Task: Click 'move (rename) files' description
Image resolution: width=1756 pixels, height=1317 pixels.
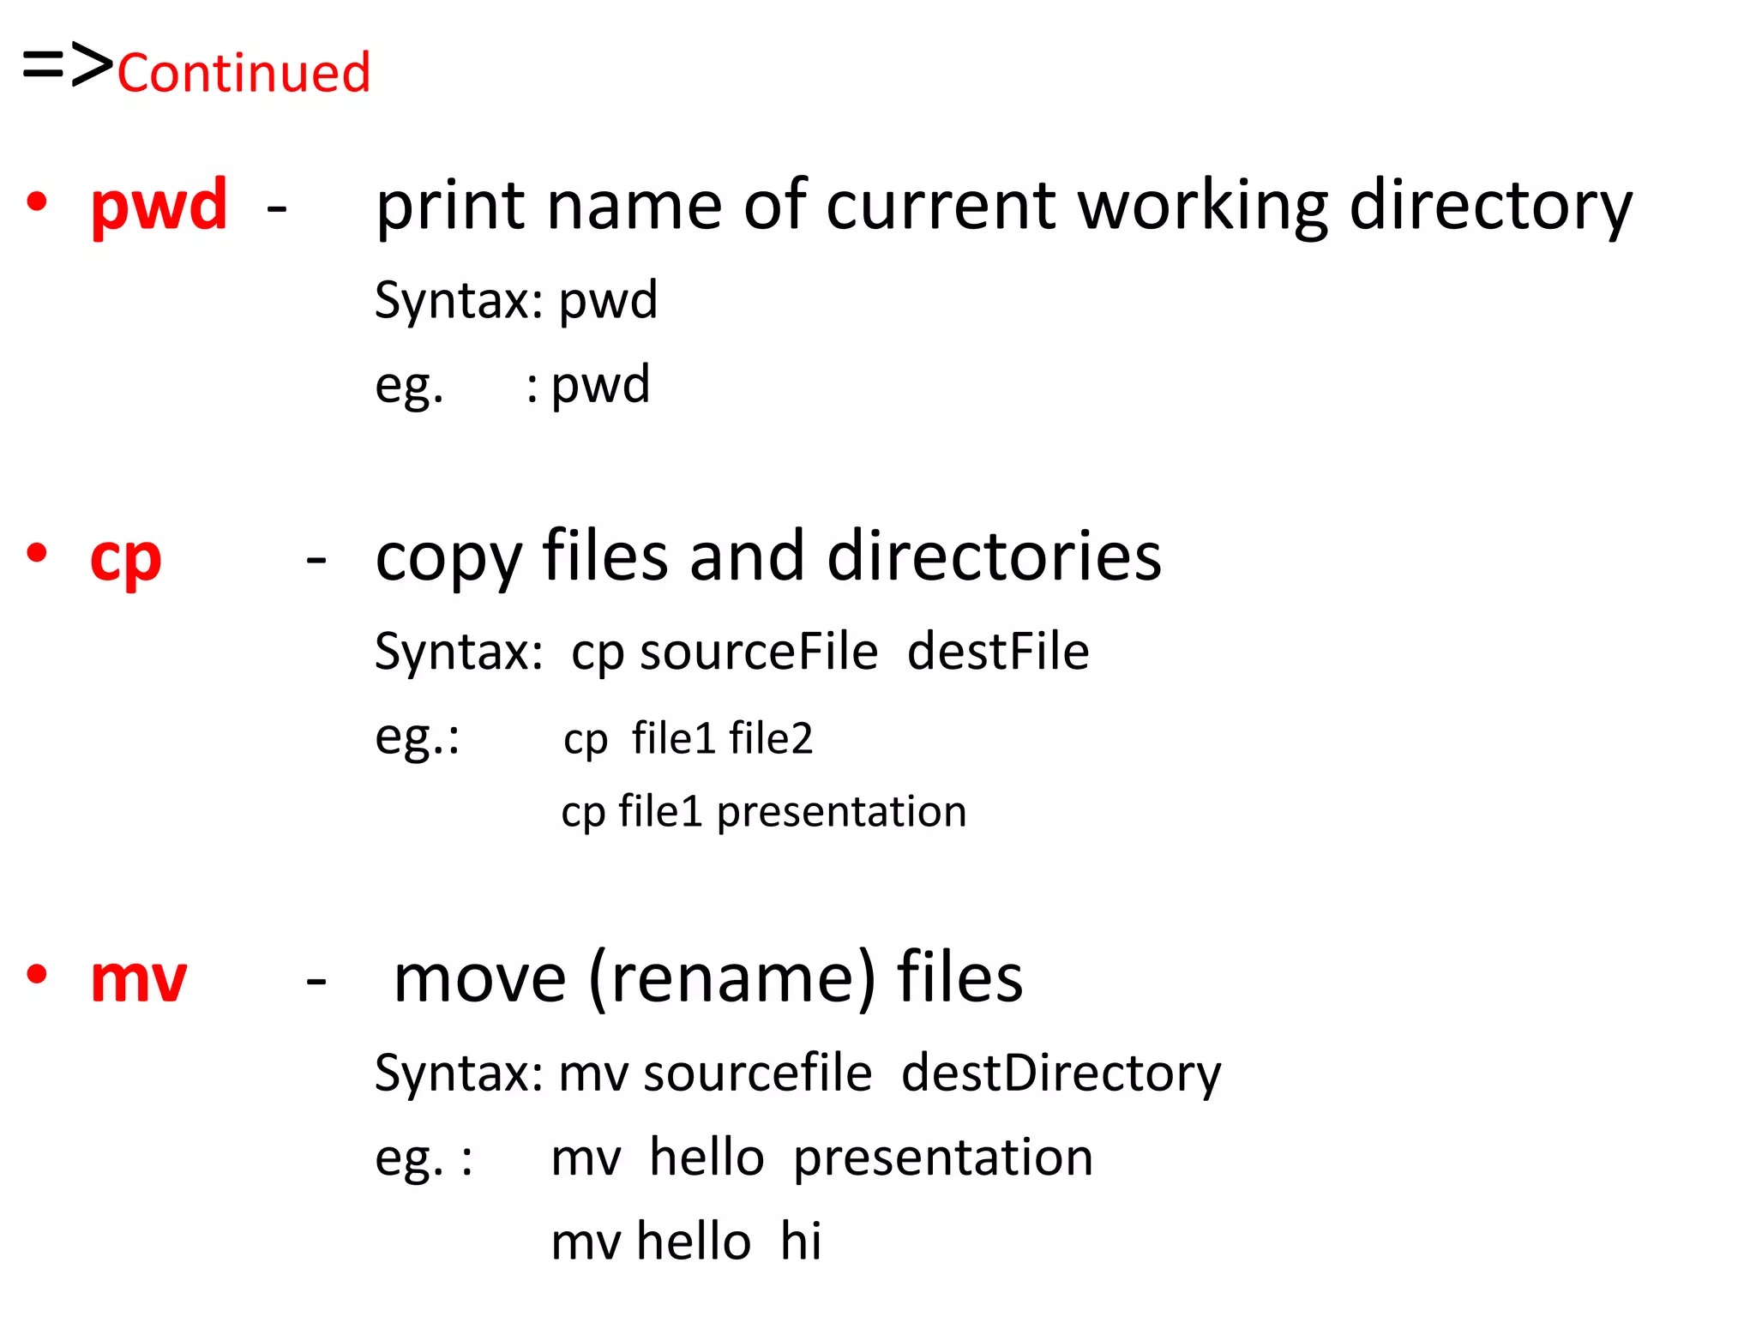Action: (707, 978)
